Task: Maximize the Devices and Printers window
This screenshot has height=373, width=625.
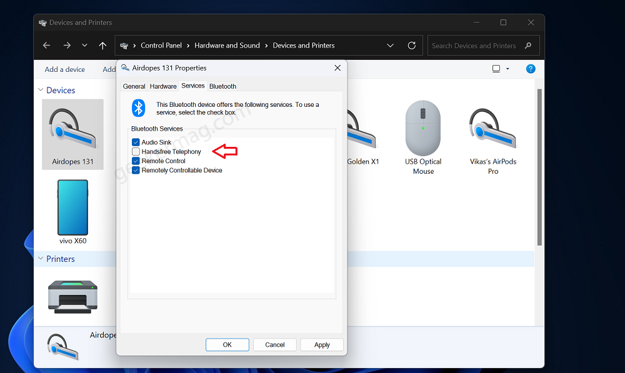Action: coord(503,22)
